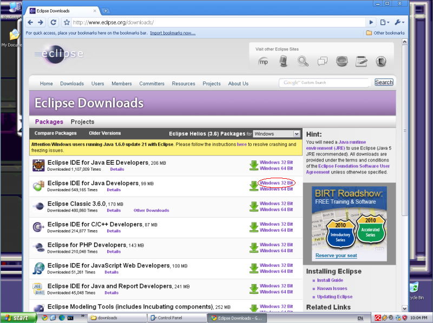The image size is (433, 323).
Task: Download Windows 32 Bit Java Developers package
Action: tap(276, 183)
